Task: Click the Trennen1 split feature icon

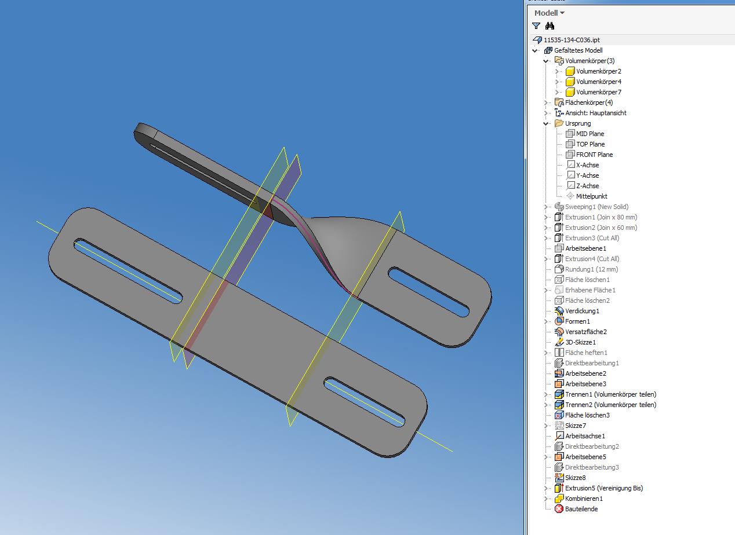Action: (x=559, y=394)
